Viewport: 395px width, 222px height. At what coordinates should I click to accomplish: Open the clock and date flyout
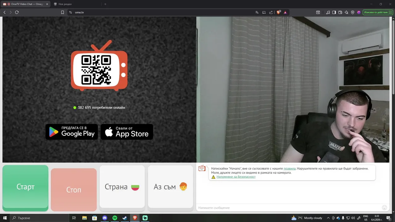tap(377, 218)
